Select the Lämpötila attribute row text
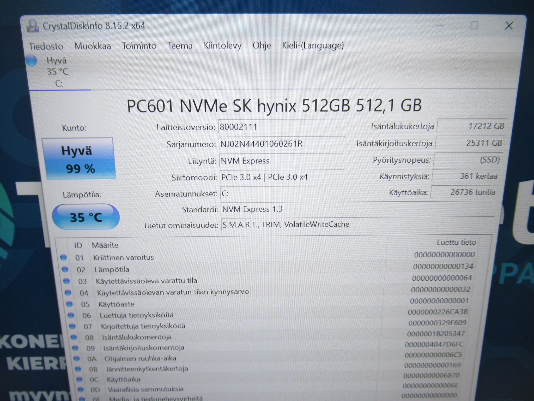The height and width of the screenshot is (401, 534). pyautogui.click(x=112, y=269)
